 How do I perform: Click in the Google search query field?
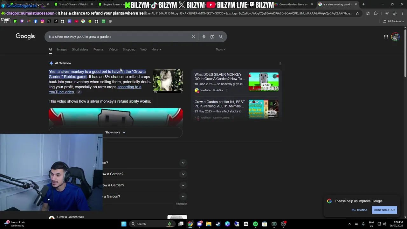coord(118,37)
